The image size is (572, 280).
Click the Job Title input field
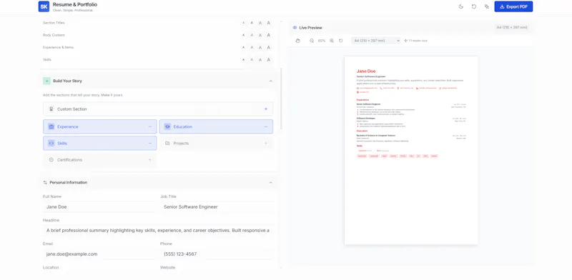pyautogui.click(x=217, y=206)
